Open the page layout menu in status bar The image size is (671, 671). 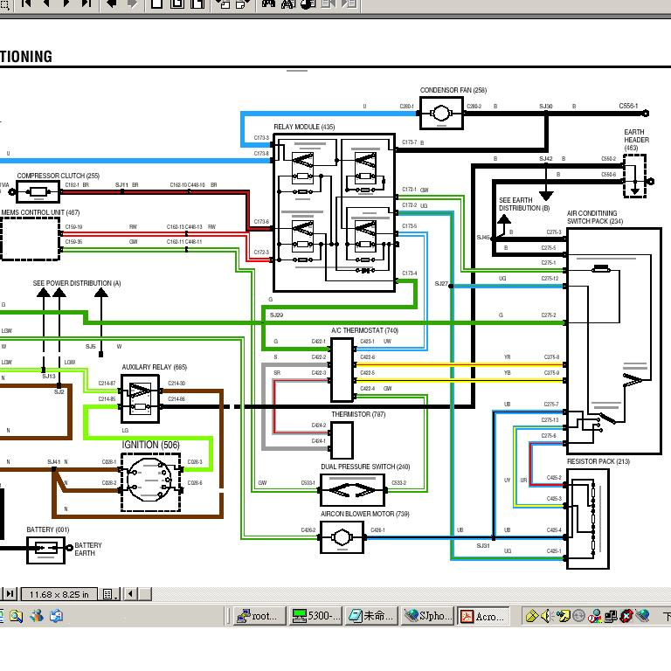108,594
